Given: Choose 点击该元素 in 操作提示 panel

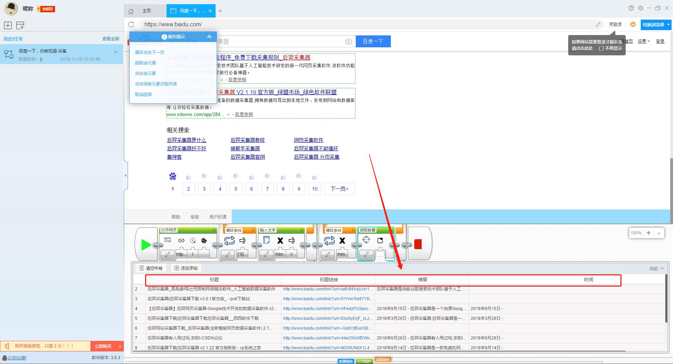Looking at the screenshot, I should pyautogui.click(x=145, y=73).
